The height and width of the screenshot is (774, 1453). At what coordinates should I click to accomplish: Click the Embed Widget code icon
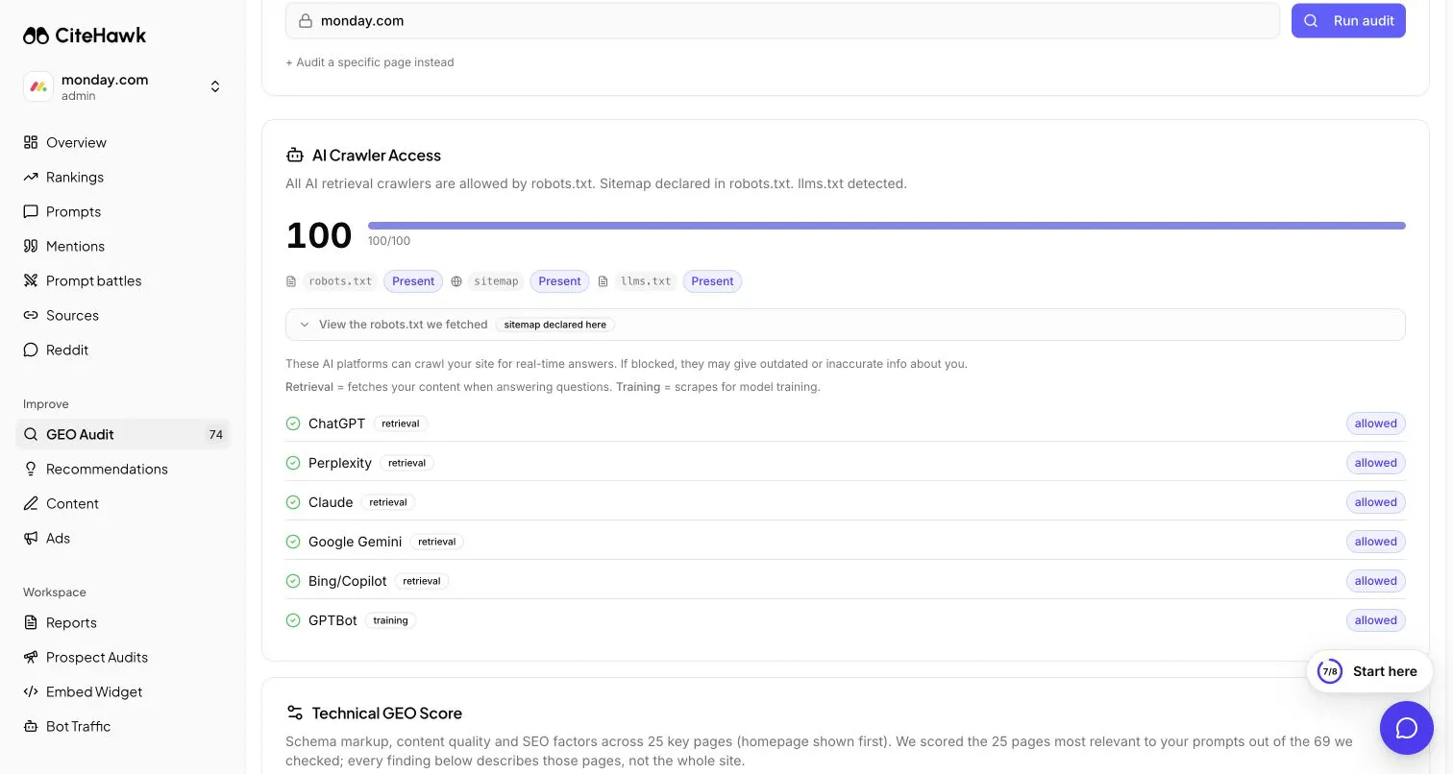pos(31,691)
